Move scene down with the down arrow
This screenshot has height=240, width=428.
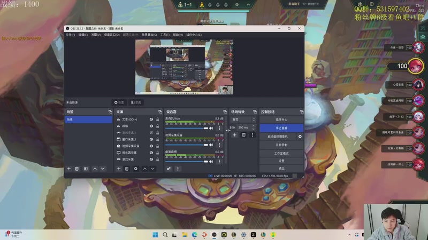pos(103,169)
